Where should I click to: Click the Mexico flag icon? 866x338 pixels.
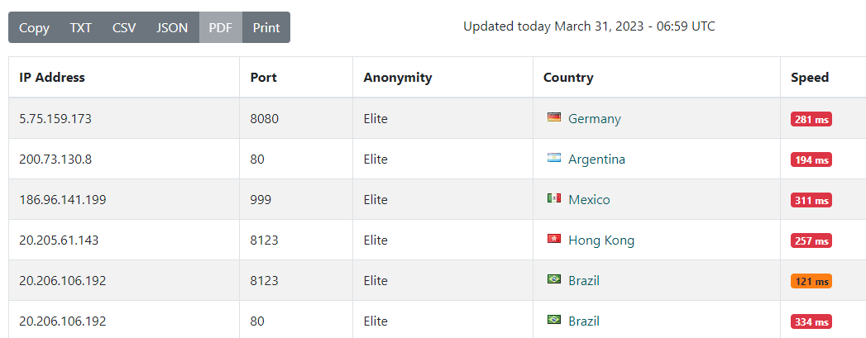(554, 199)
